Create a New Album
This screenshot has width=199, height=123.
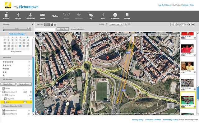(x=24, y=84)
